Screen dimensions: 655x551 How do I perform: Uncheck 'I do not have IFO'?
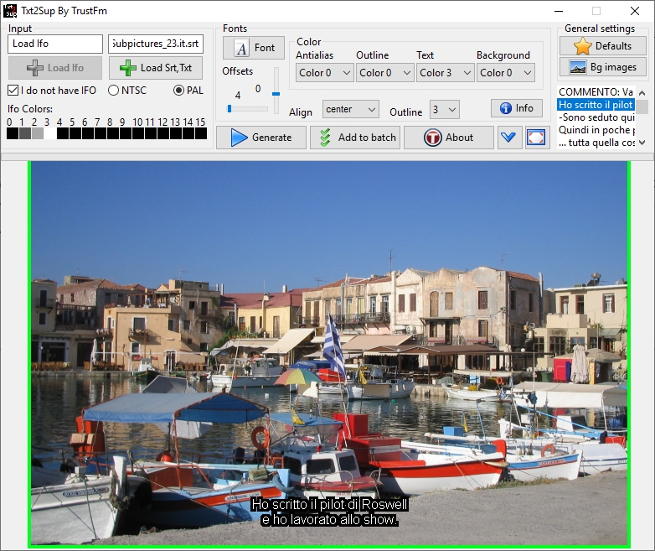point(13,91)
